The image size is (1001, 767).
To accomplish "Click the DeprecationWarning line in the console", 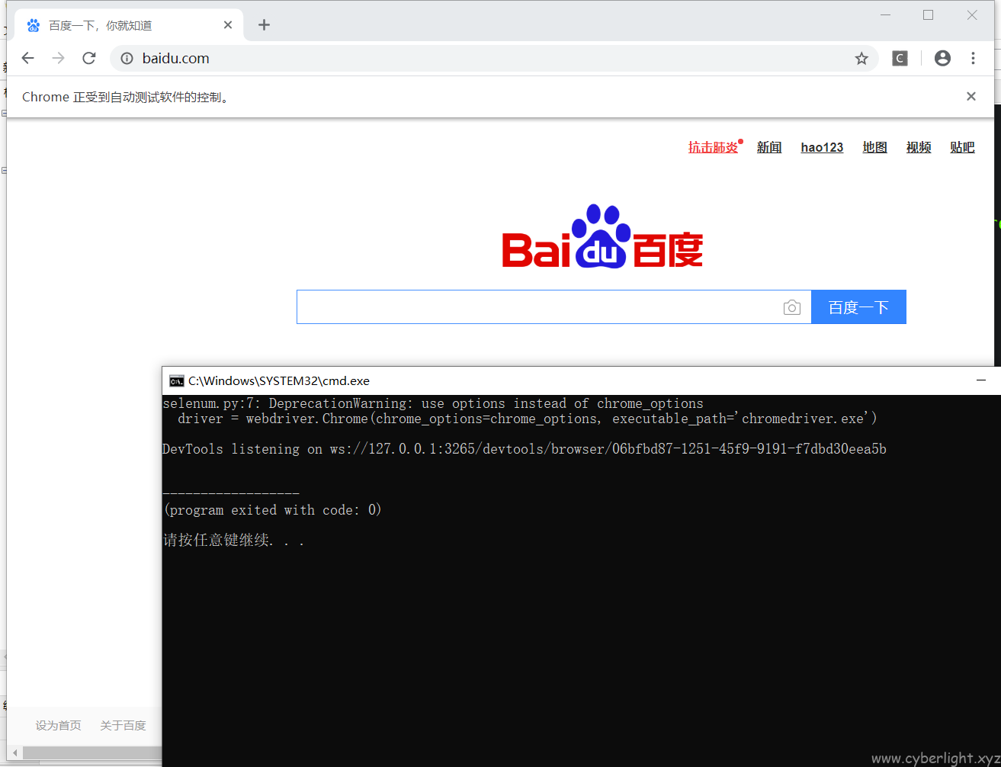I will tap(433, 403).
